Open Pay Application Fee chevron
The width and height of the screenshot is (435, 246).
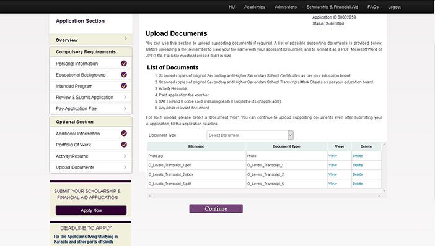[125, 108]
